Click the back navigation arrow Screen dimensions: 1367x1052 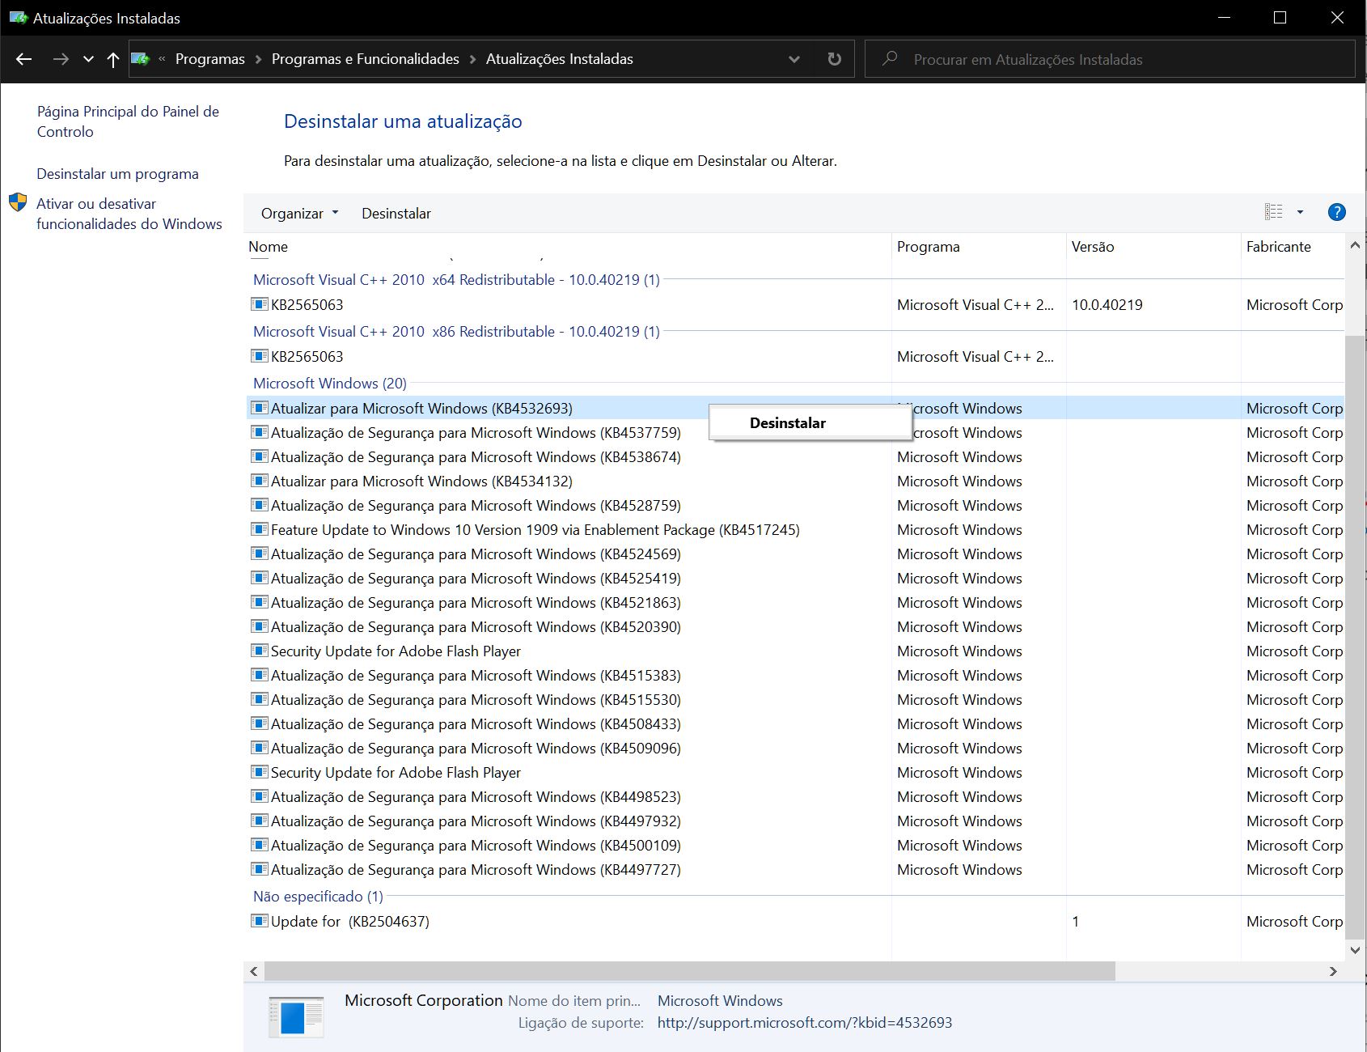pyautogui.click(x=23, y=59)
